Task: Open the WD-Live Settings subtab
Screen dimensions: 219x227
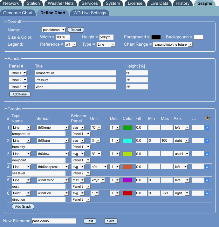Action: [90, 13]
